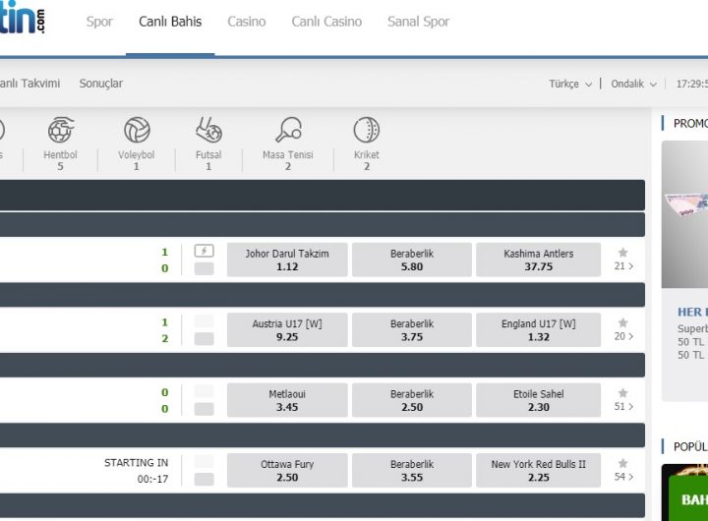The height and width of the screenshot is (521, 708).
Task: Favorite the Metlaoui match star
Action: (x=623, y=393)
